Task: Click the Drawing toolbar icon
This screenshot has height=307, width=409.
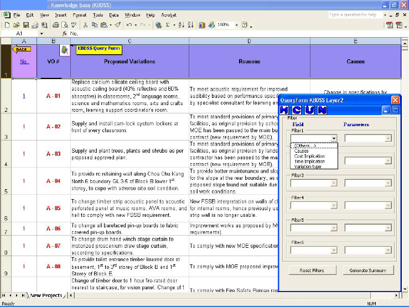Action: [x=211, y=25]
